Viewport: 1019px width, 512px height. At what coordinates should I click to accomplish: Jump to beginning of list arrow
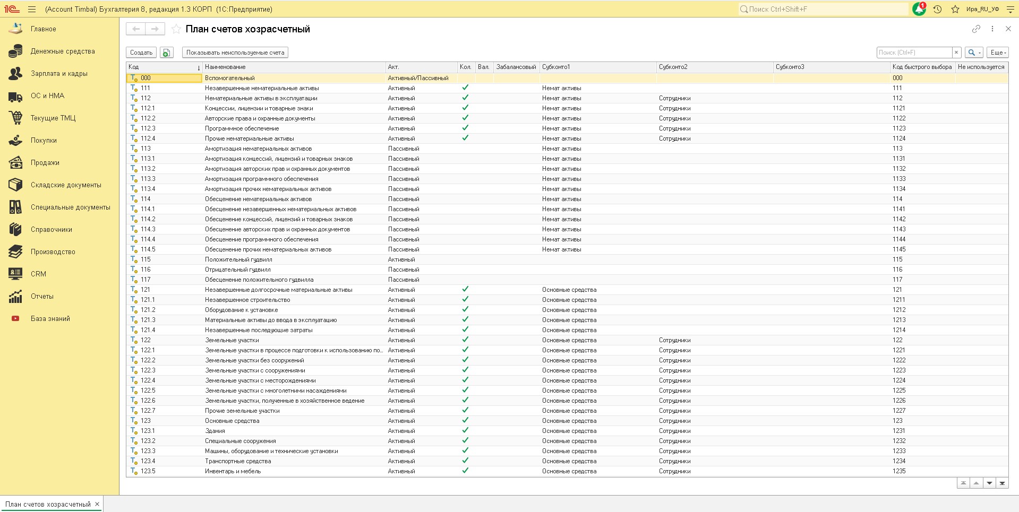pyautogui.click(x=963, y=483)
